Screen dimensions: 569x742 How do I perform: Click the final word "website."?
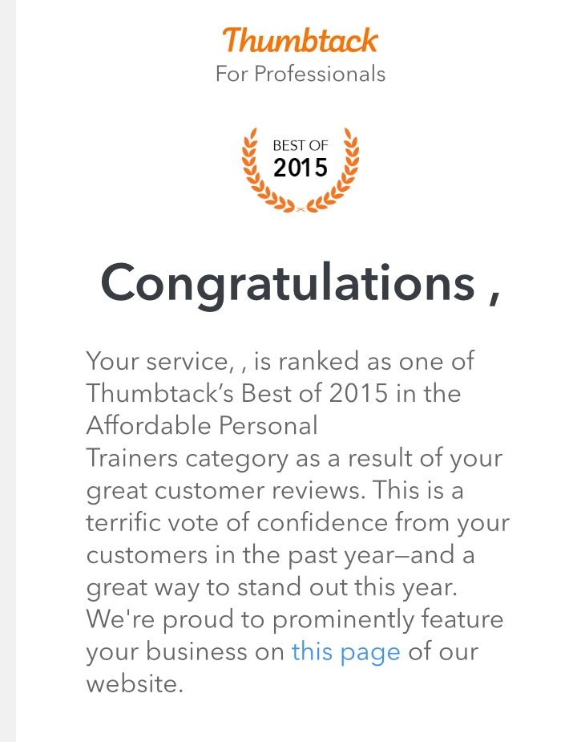[x=135, y=684]
